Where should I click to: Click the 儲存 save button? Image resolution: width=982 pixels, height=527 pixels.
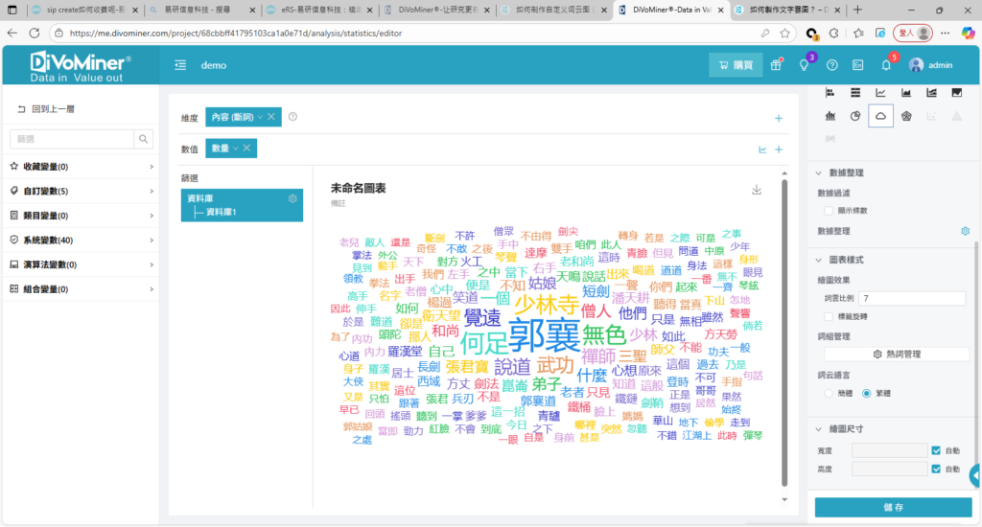tap(892, 505)
